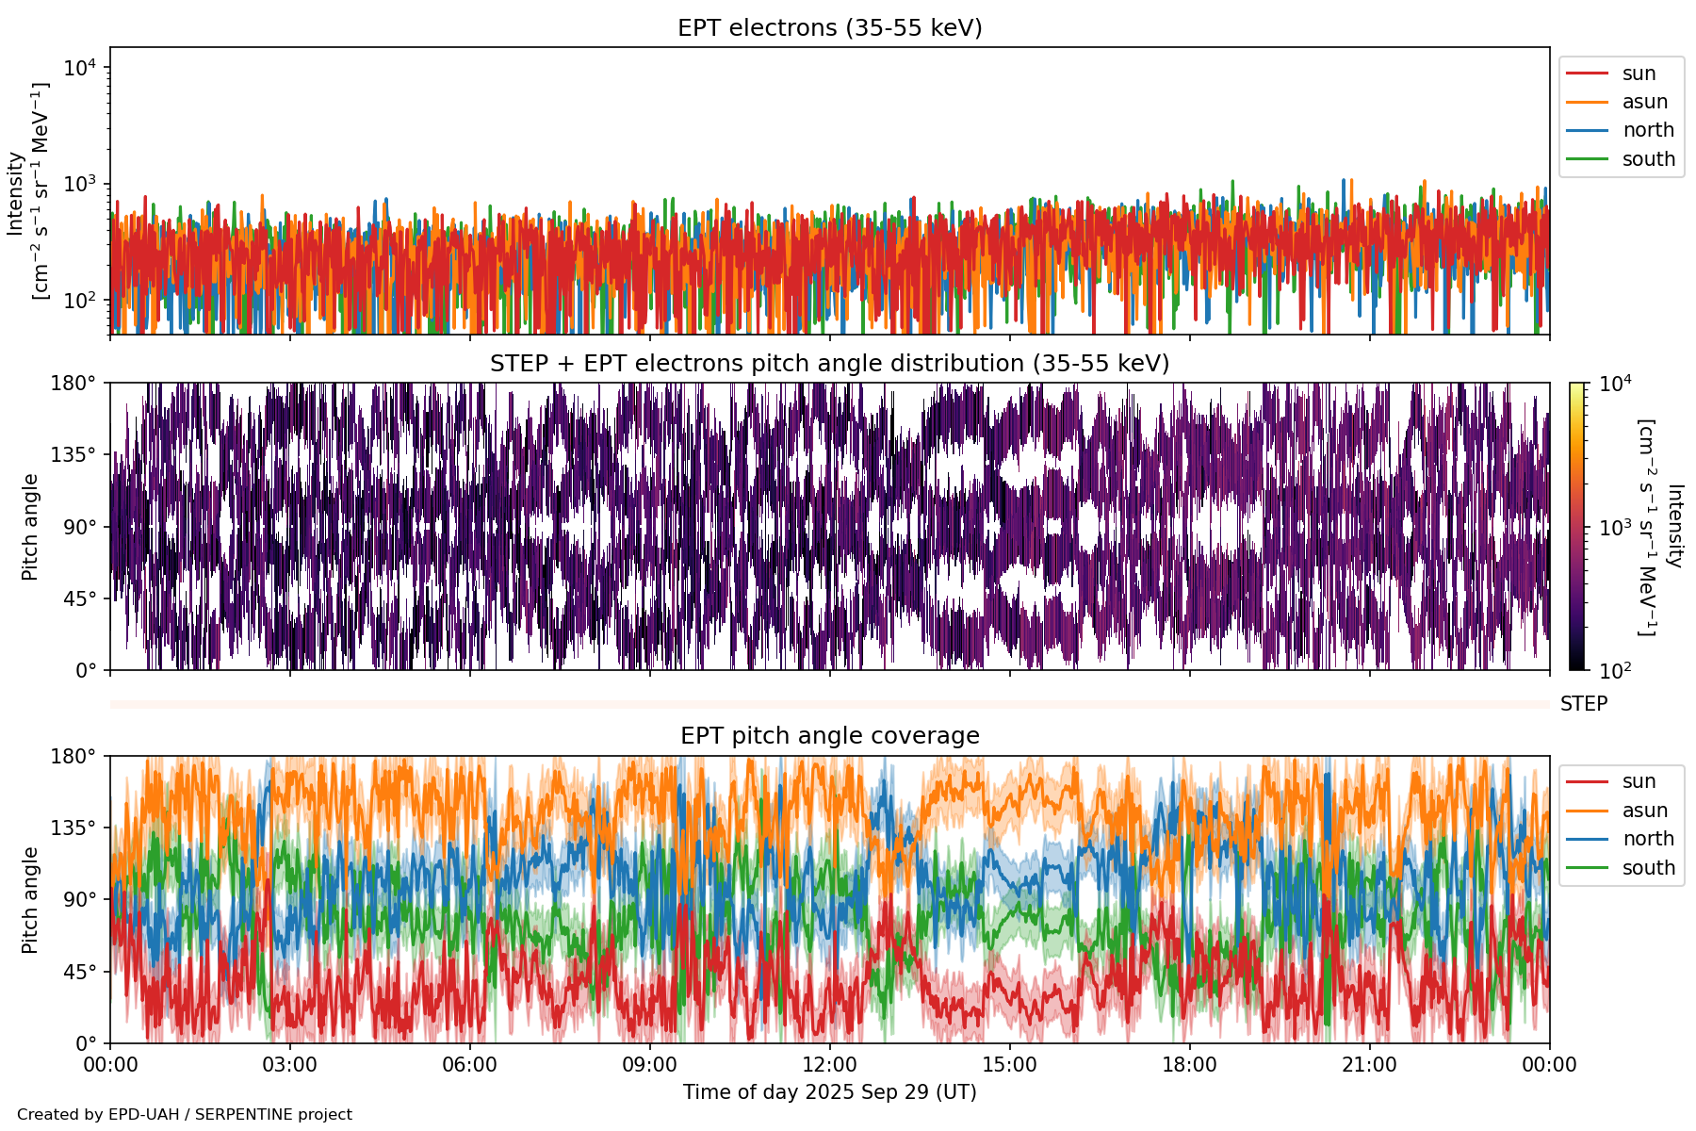Click the red sun line in top legend
Image resolution: width=1696 pixels, height=1131 pixels.
pos(1588,74)
